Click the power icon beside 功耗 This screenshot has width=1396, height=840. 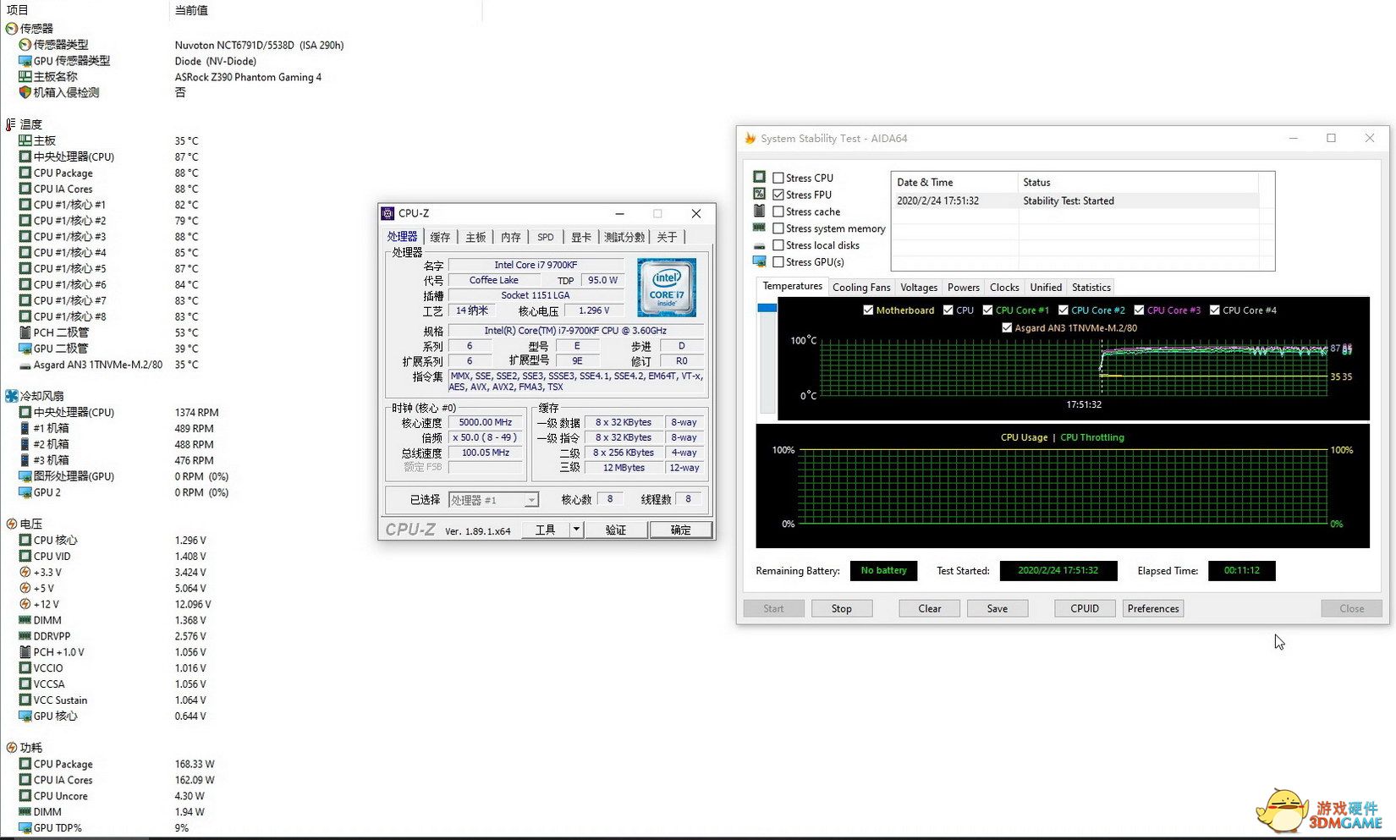(11, 748)
